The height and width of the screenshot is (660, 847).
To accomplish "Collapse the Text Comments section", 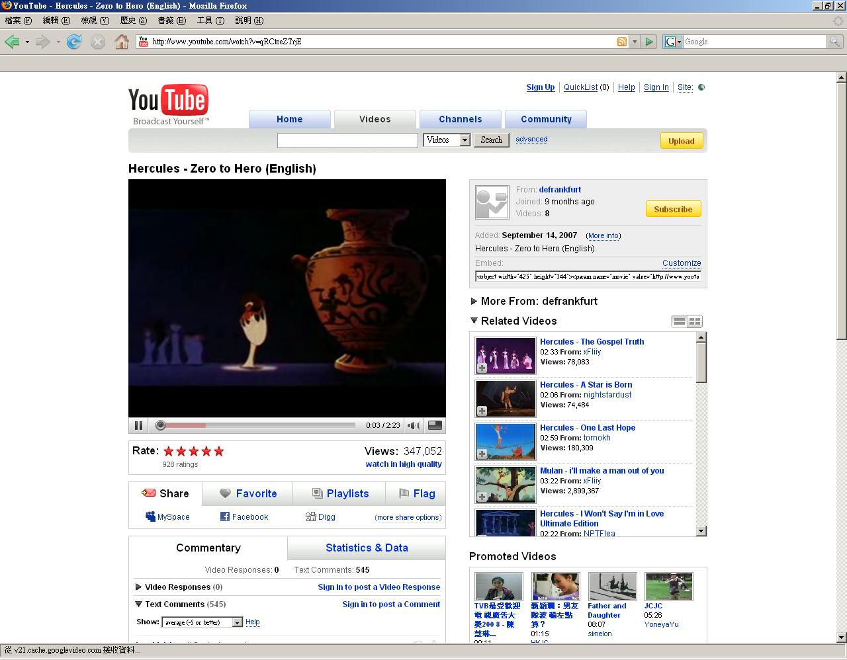I will tap(138, 604).
